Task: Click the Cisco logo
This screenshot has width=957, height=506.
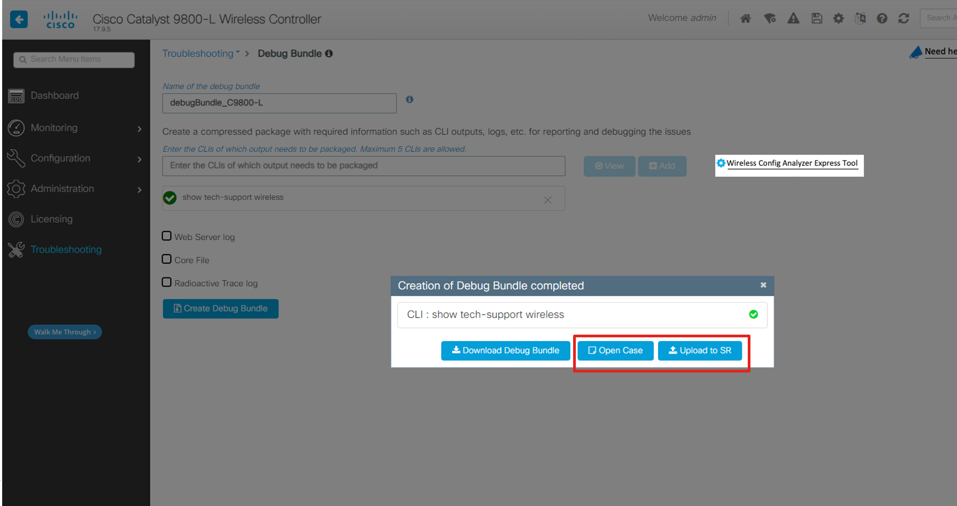Action: [61, 20]
